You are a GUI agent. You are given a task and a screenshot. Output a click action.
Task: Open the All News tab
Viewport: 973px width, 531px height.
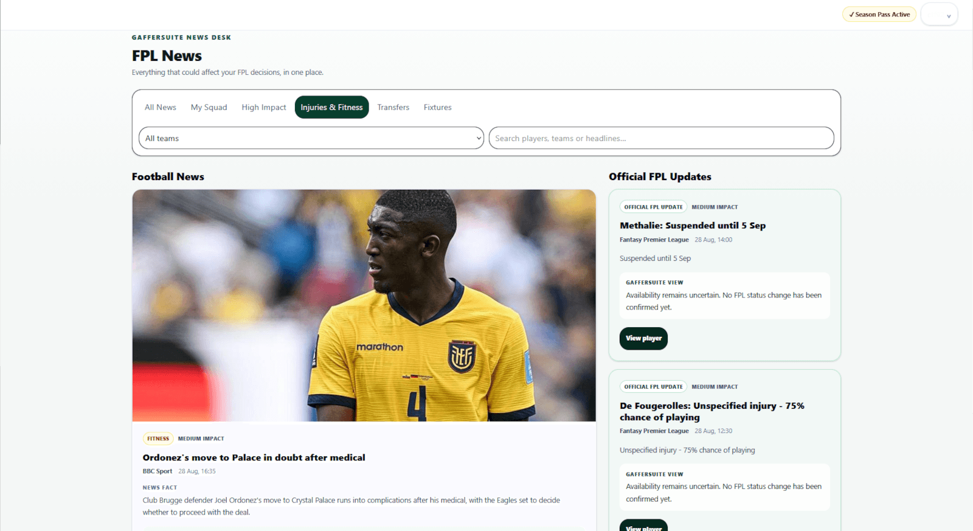pyautogui.click(x=161, y=107)
